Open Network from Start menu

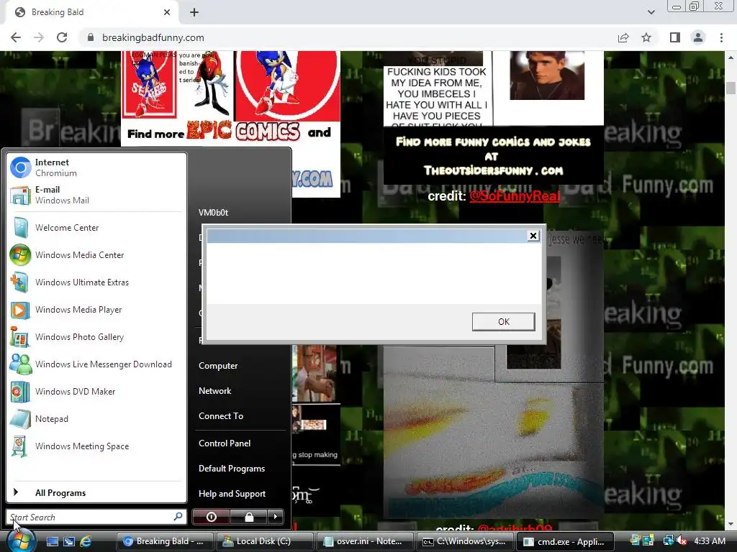click(x=214, y=391)
